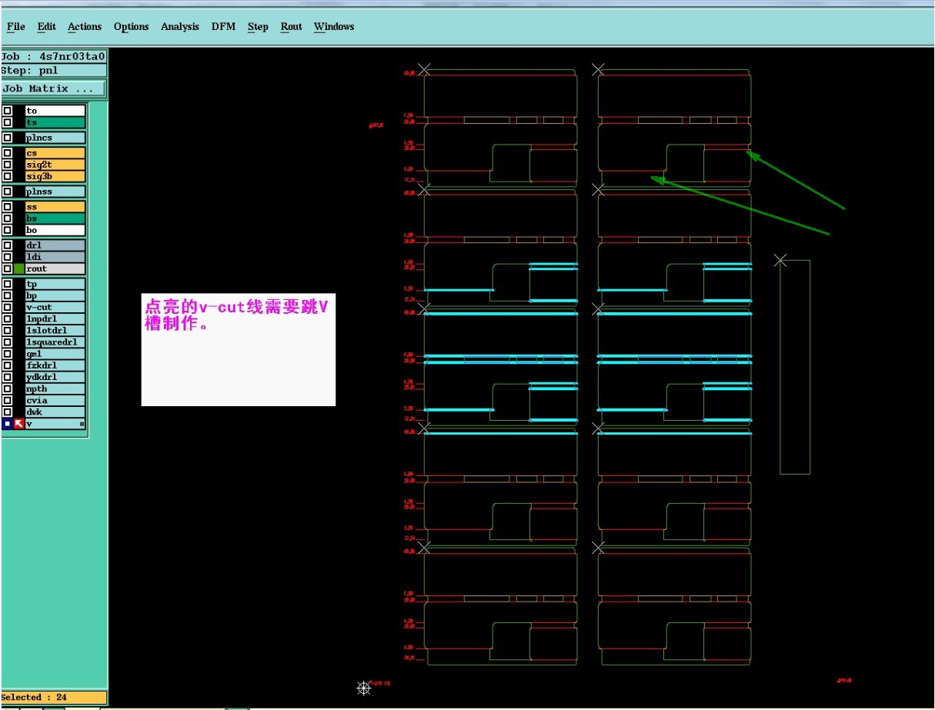Select the rout layer name
This screenshot has width=935, height=710.
click(x=55, y=268)
